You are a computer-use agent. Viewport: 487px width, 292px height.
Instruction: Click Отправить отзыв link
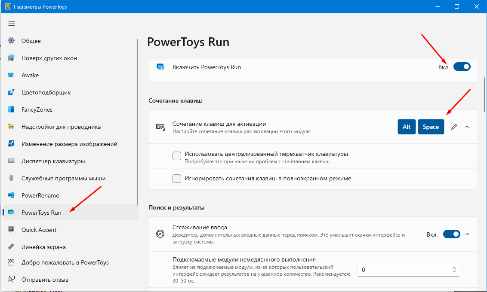(70, 280)
